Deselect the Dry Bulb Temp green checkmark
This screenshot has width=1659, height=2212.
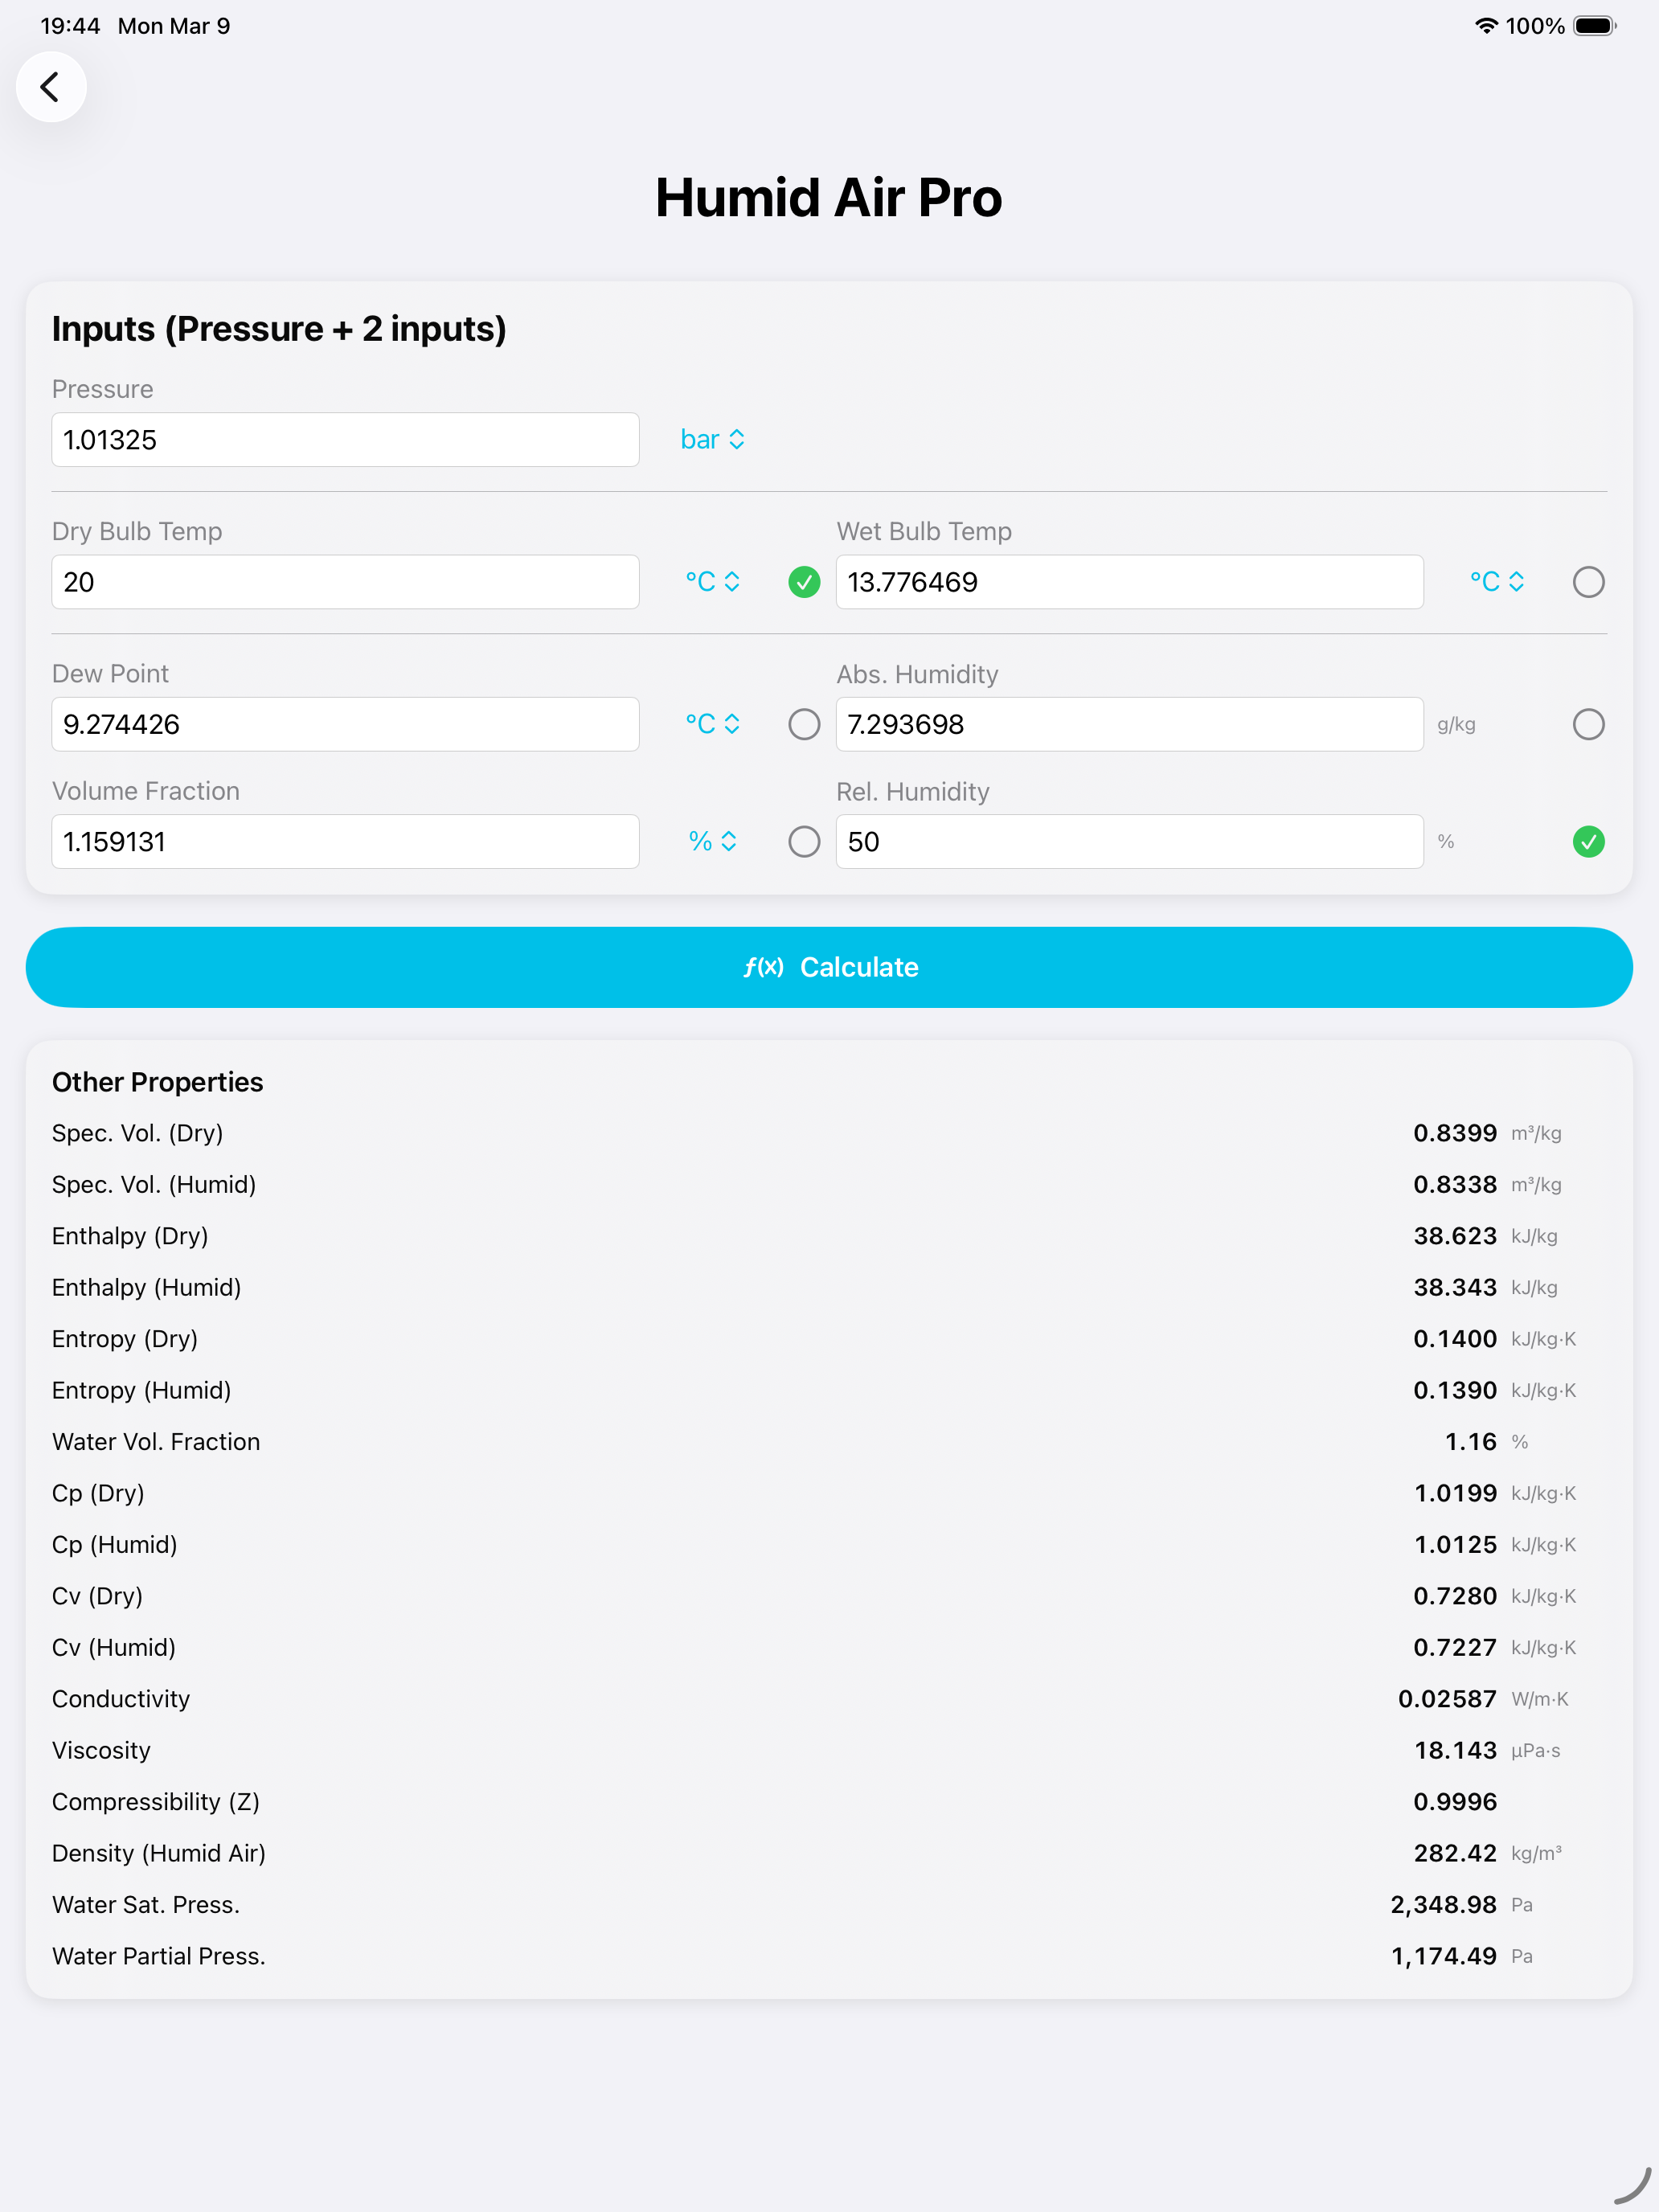[804, 582]
